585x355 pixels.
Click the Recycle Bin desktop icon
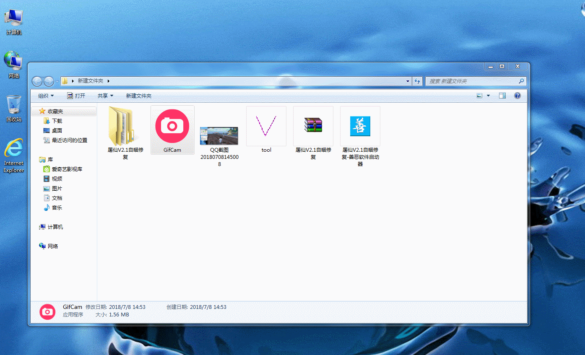[14, 105]
